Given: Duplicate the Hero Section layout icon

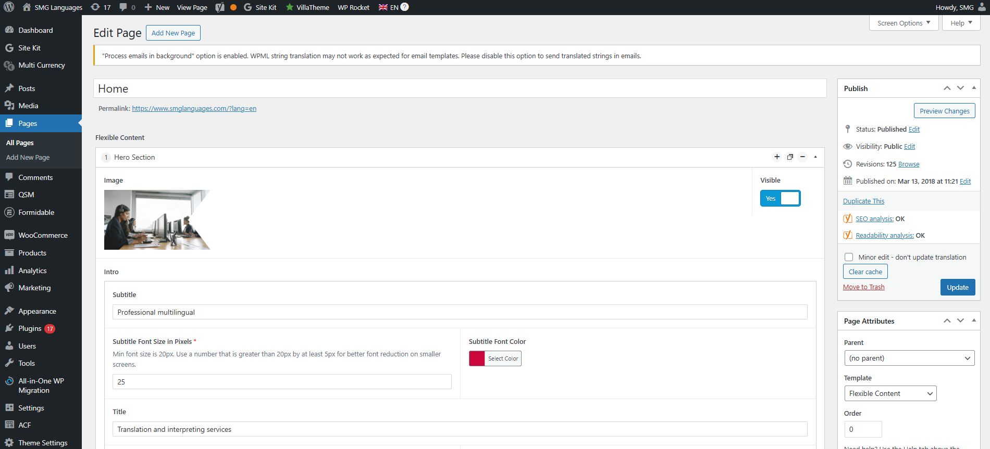Looking at the screenshot, I should tap(790, 157).
